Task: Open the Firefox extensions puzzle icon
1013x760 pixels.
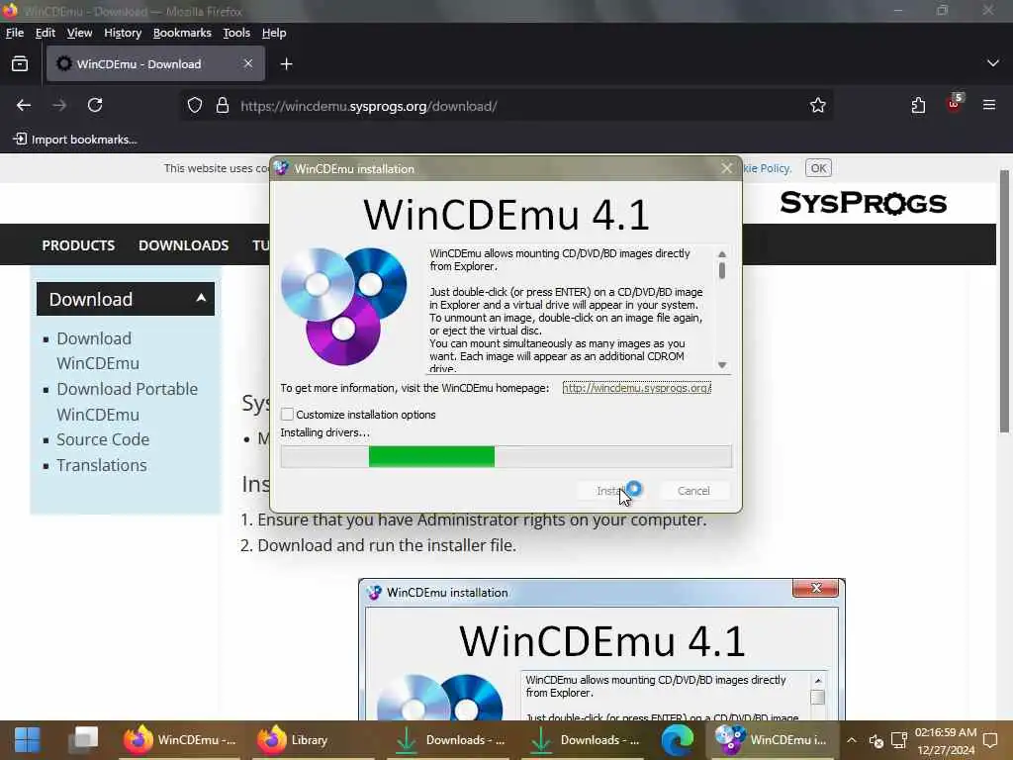Action: 918,105
